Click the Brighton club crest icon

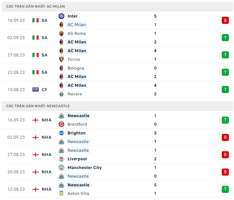[61, 133]
